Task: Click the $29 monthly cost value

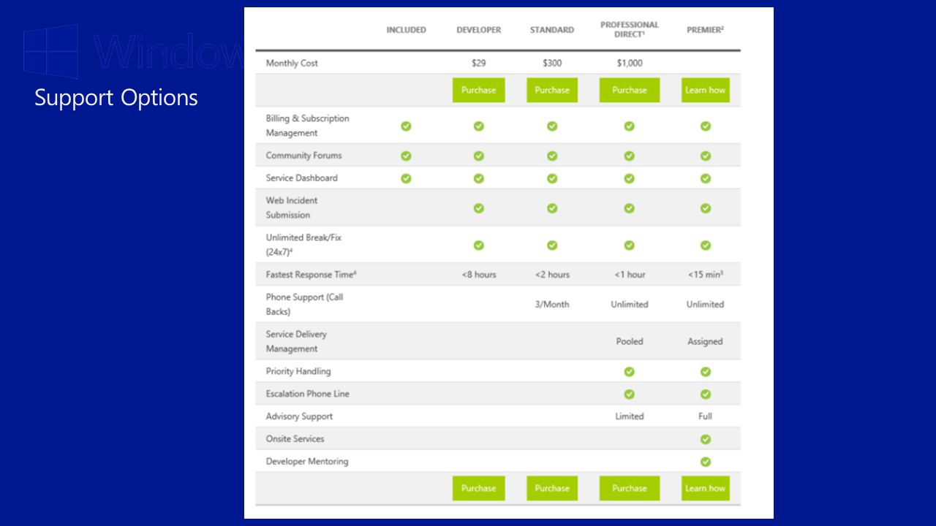Action: 478,63
